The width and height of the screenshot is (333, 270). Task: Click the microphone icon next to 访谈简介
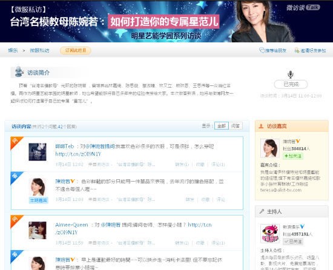pyautogui.click(x=19, y=72)
